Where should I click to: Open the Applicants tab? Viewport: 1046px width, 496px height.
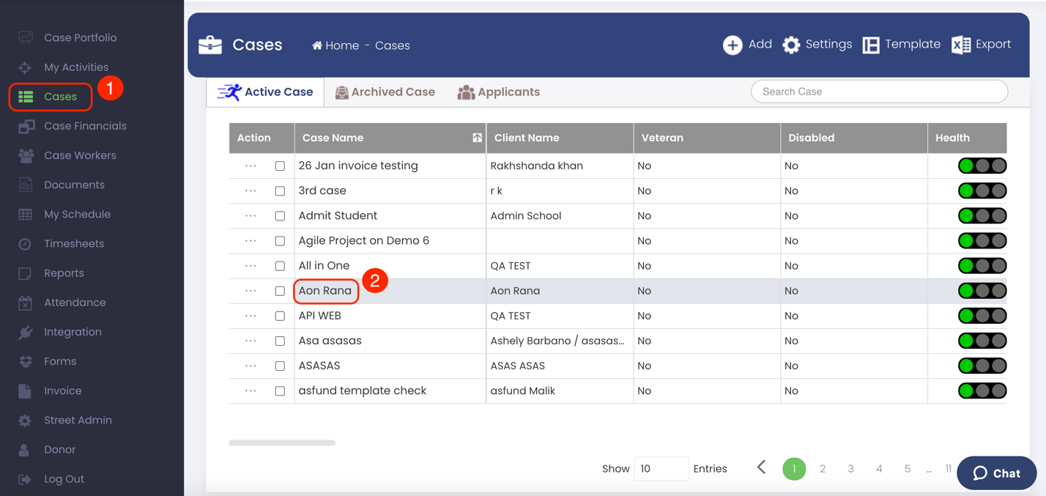(499, 92)
